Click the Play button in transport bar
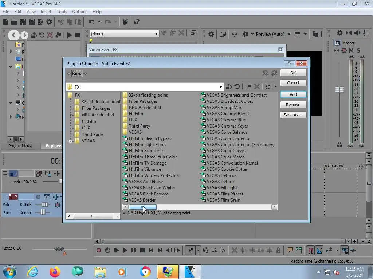 pos(125,250)
